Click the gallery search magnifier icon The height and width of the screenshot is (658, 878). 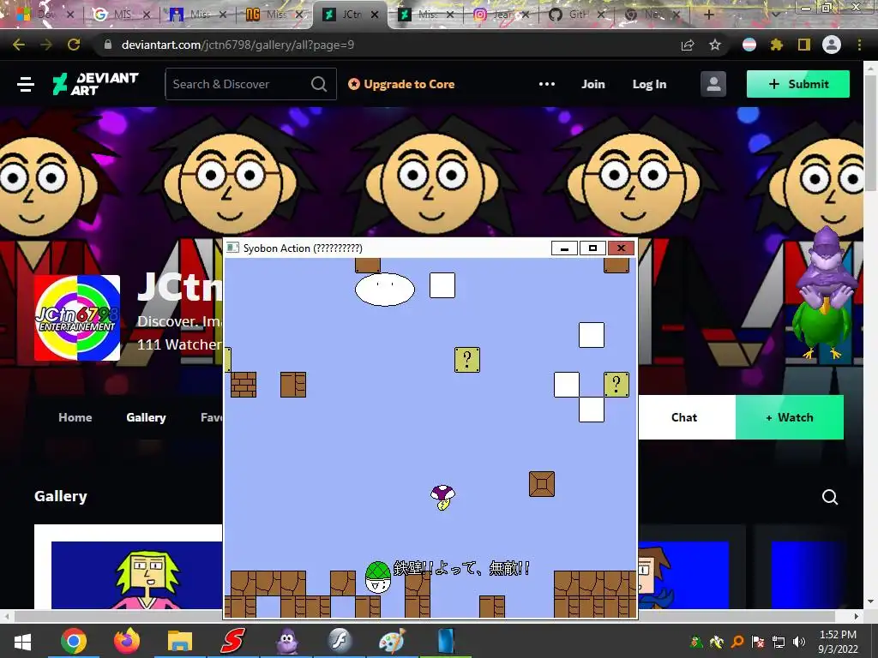coord(830,497)
